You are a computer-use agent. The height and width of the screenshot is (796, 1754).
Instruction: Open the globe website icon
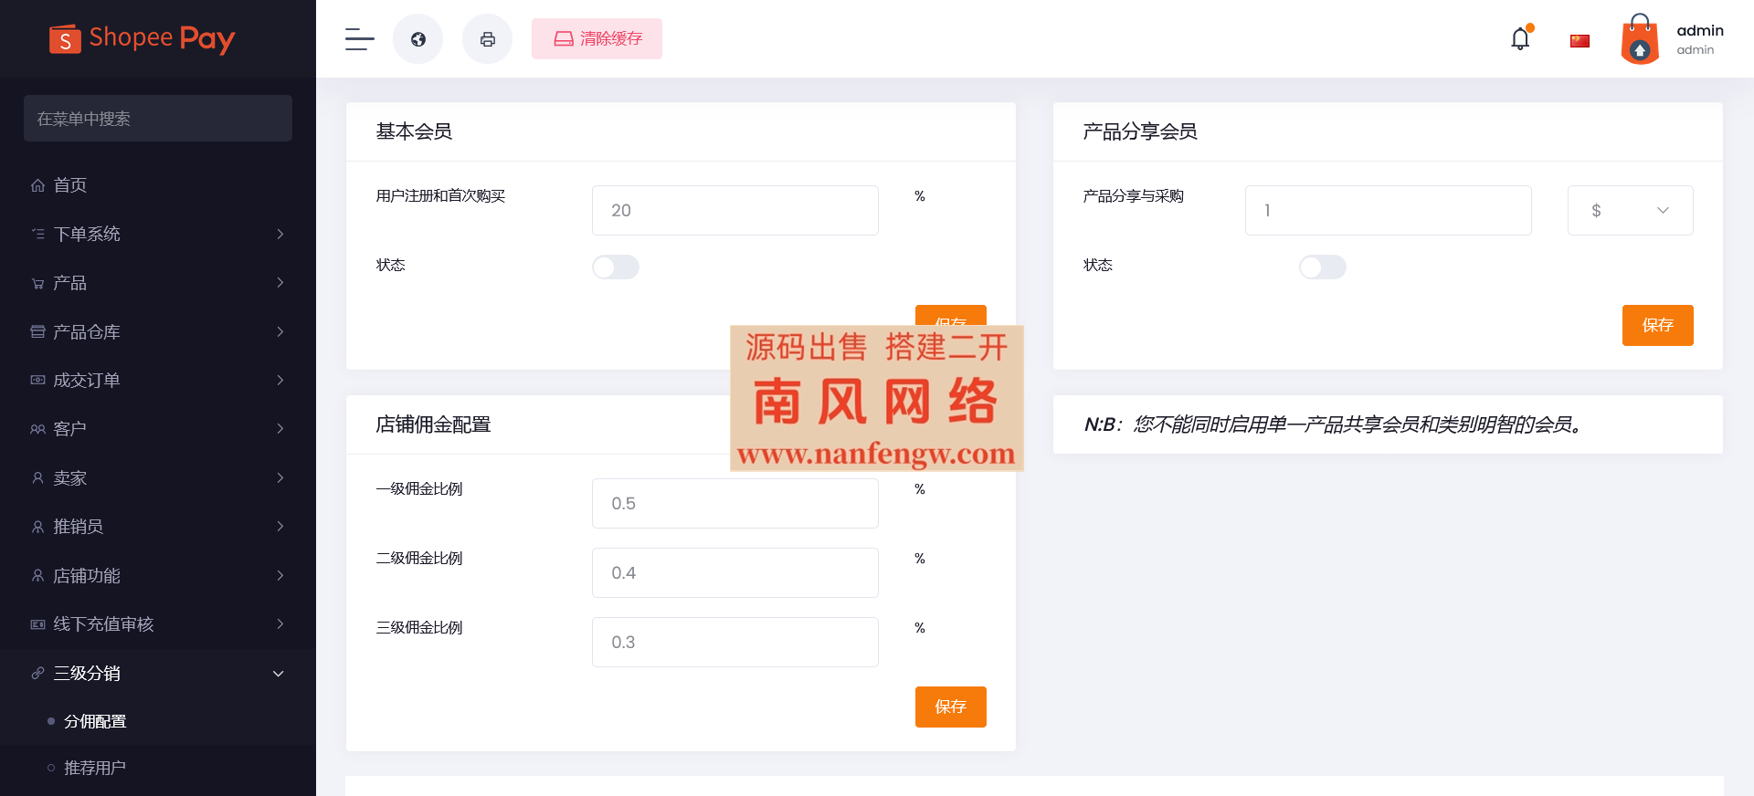417,39
